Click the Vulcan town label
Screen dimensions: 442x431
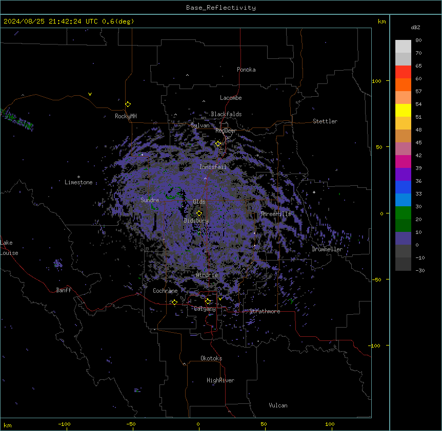tap(278, 405)
